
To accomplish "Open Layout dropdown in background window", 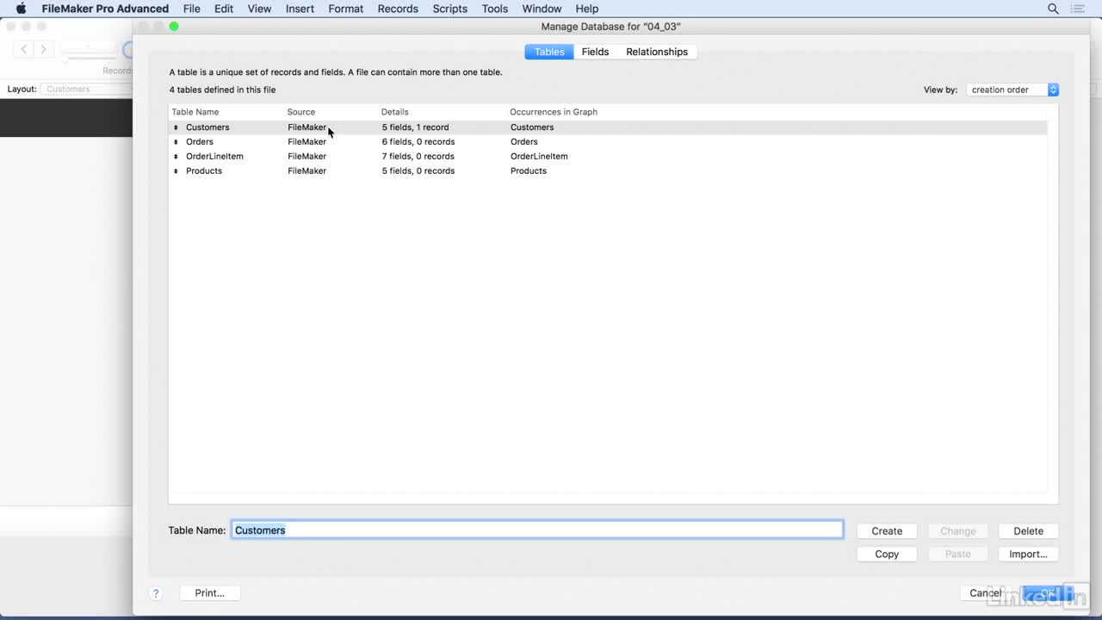I will 86,90.
